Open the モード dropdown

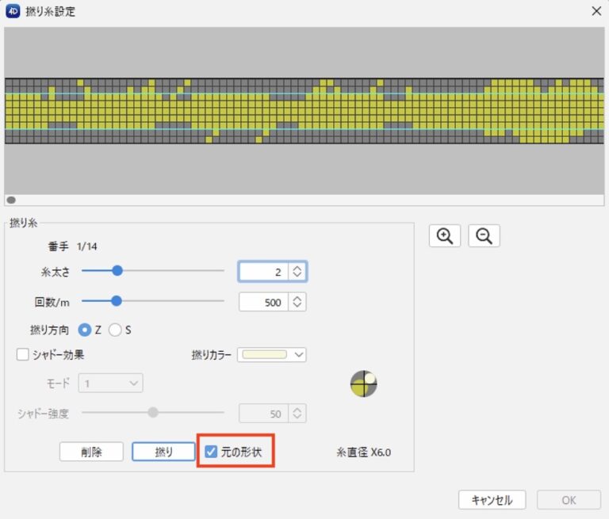coord(110,384)
